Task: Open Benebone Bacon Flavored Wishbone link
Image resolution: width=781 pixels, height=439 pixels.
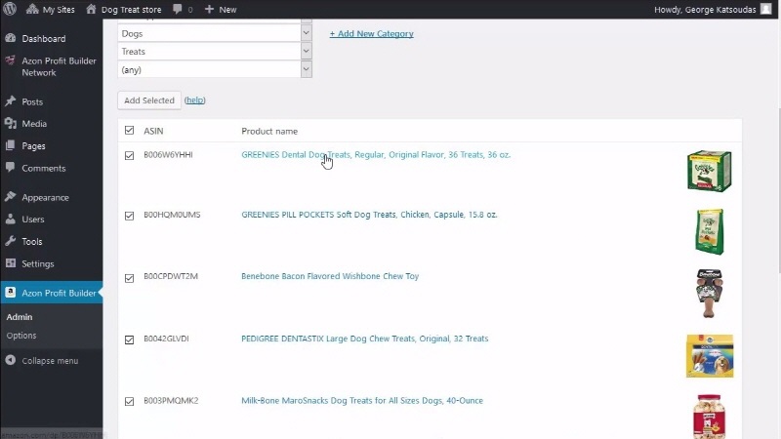Action: 330,276
